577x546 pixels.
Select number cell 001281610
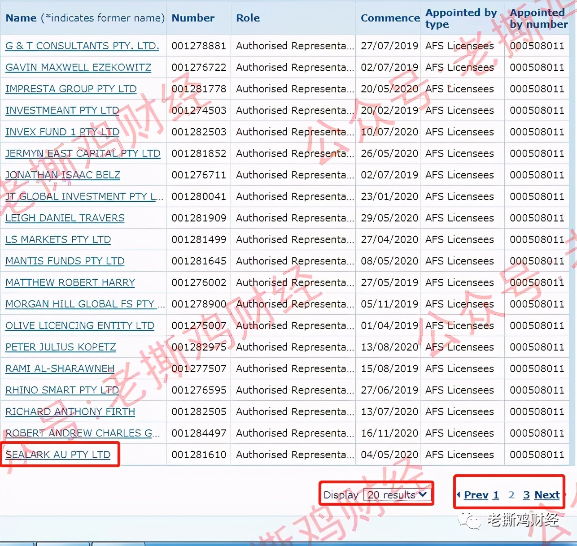199,455
